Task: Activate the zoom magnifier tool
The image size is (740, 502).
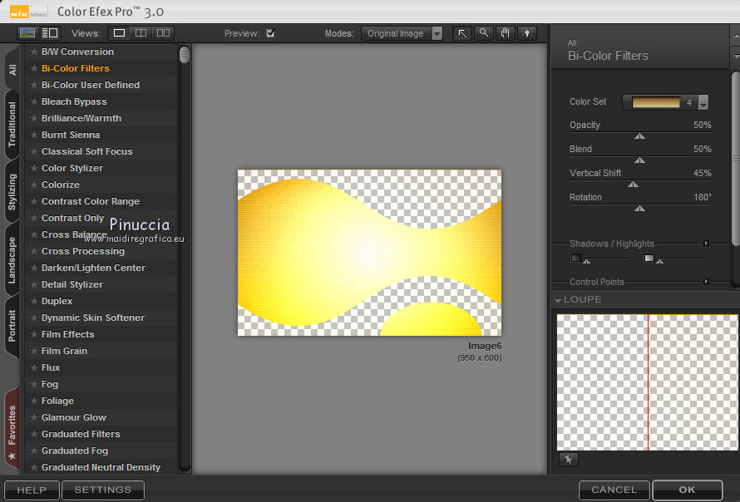Action: [484, 33]
